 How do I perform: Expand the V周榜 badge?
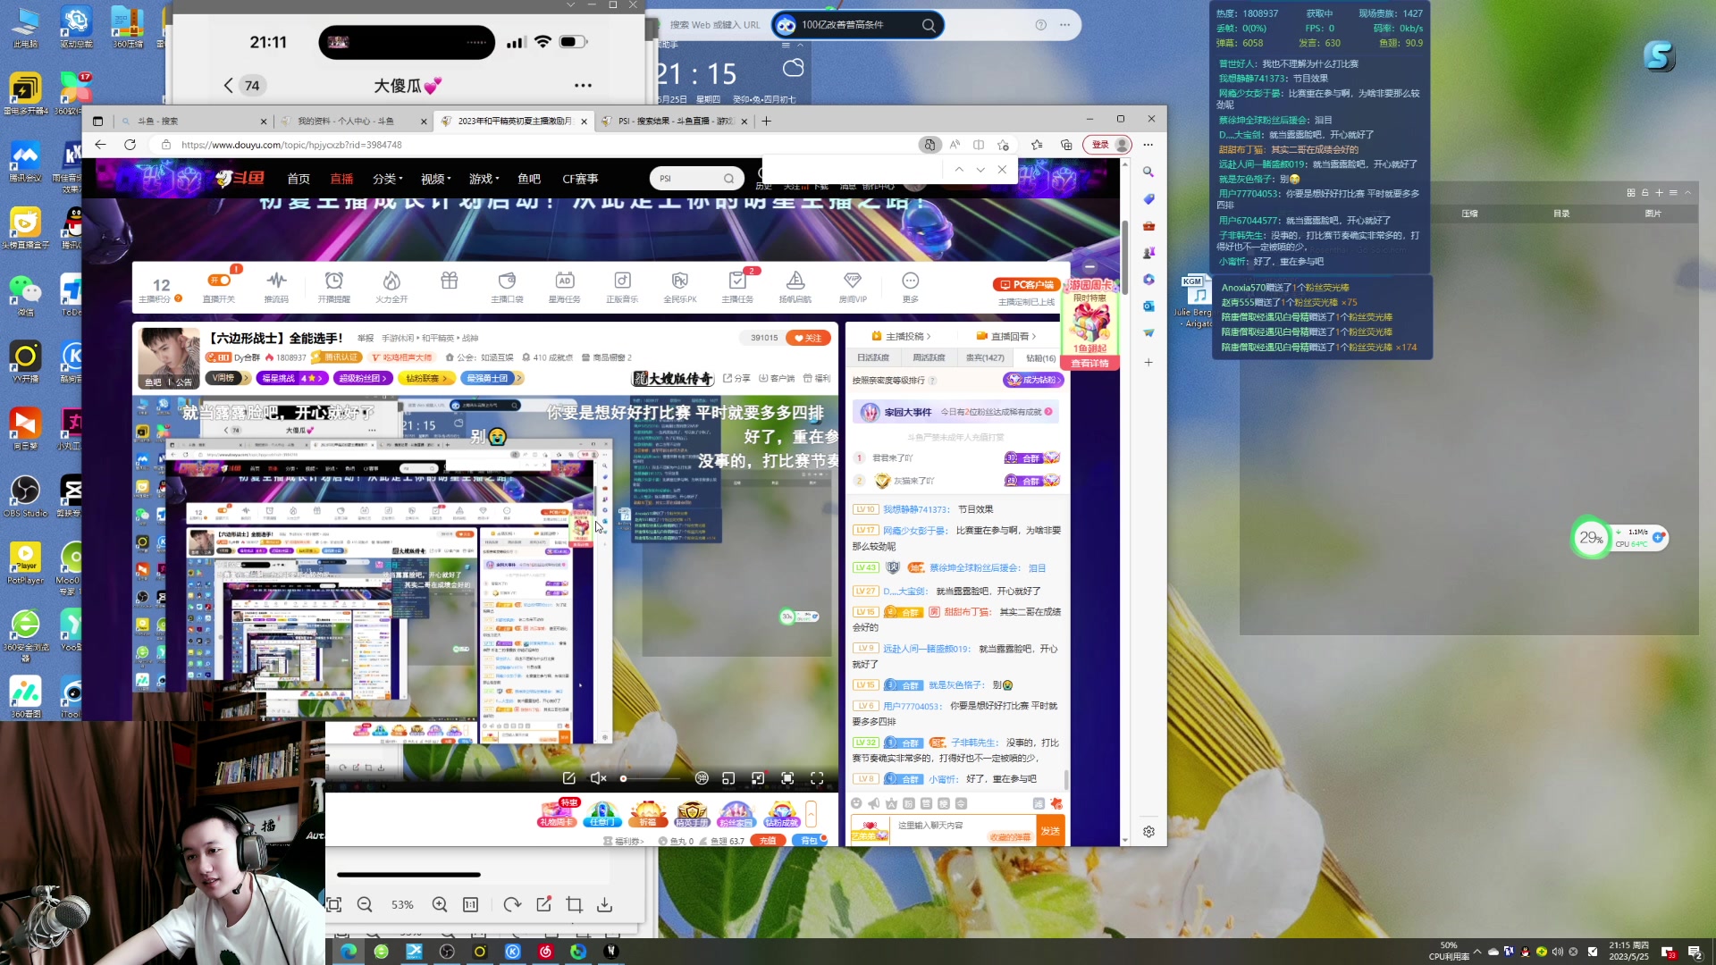pyautogui.click(x=227, y=378)
